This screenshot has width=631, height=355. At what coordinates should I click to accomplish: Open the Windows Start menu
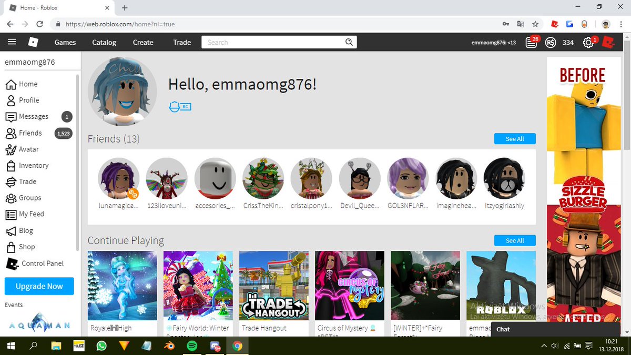point(11,346)
